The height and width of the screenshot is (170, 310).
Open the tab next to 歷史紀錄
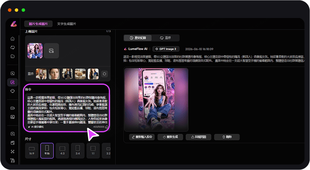(x=166, y=38)
